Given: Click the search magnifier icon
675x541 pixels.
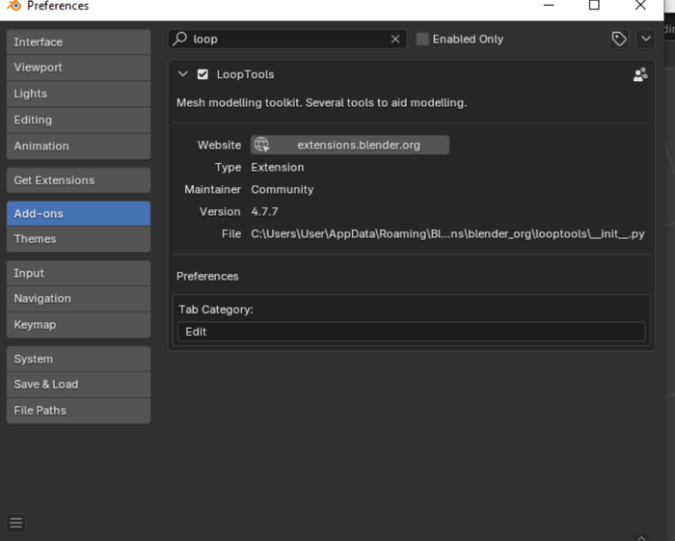Looking at the screenshot, I should point(179,39).
